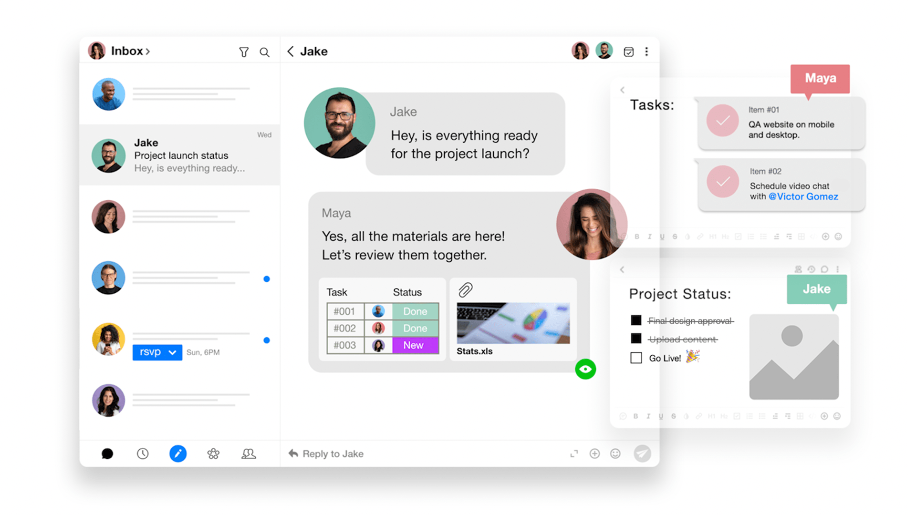Screen dimensions: 916x515
Task: Click the italic icon in Project Status toolbar
Action: pos(648,416)
